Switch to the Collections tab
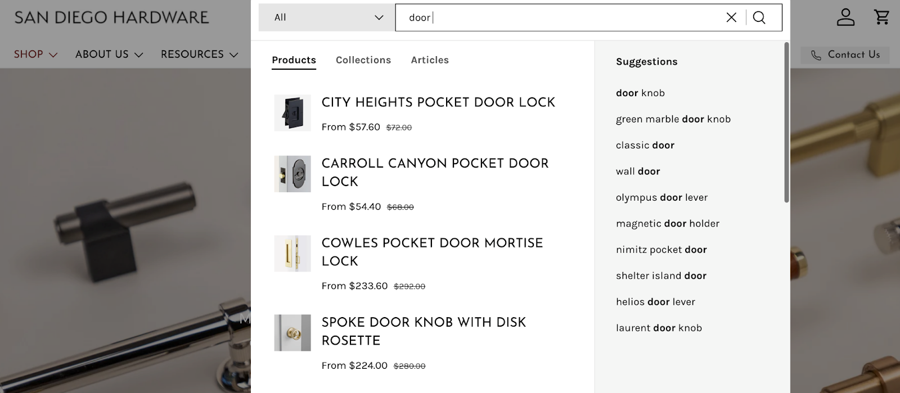The image size is (900, 393). (x=363, y=60)
